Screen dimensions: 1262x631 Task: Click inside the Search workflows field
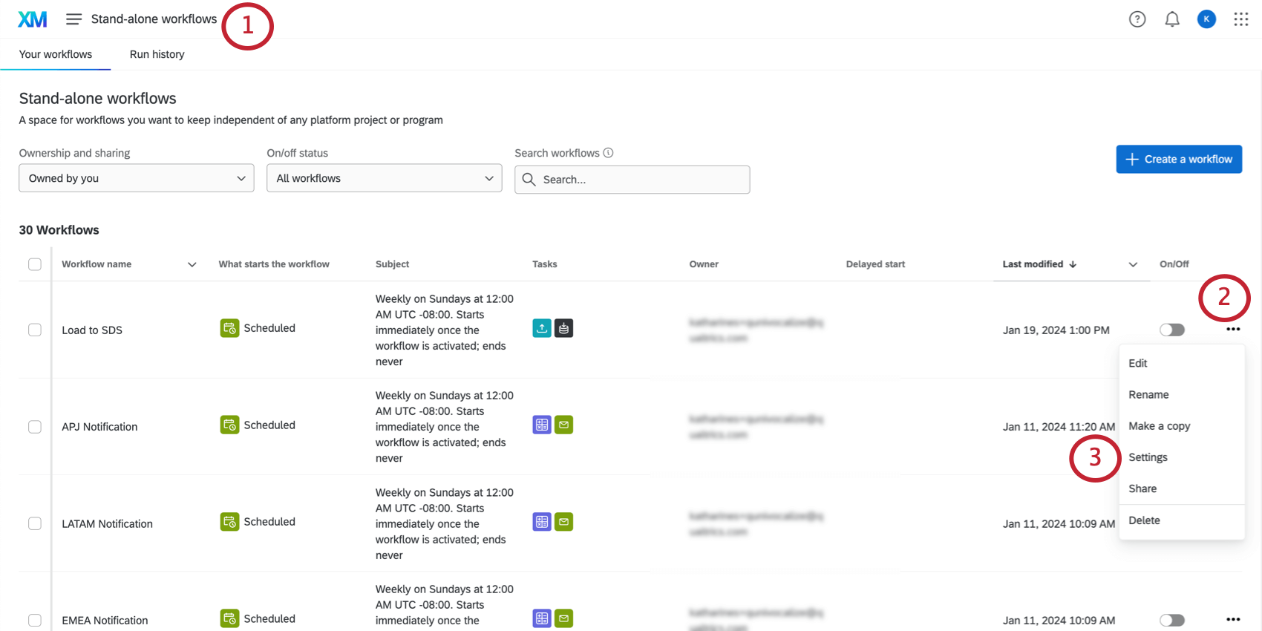pos(631,179)
